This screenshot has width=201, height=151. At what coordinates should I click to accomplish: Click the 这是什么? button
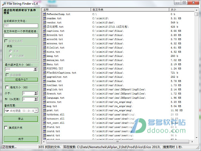pyautogui.click(x=21, y=80)
